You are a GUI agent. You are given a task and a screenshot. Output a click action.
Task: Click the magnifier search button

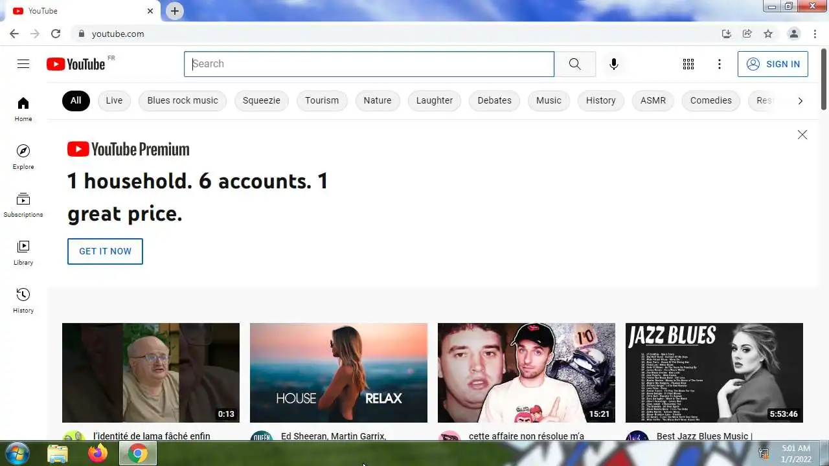(575, 63)
